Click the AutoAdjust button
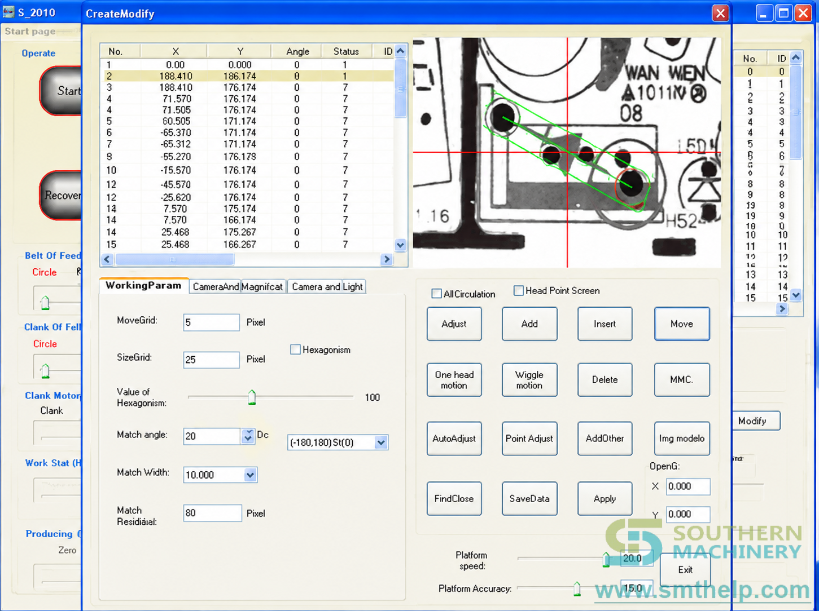 pyautogui.click(x=454, y=439)
